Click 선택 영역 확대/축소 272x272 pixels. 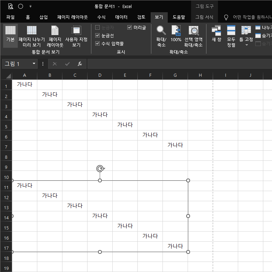[x=193, y=36]
